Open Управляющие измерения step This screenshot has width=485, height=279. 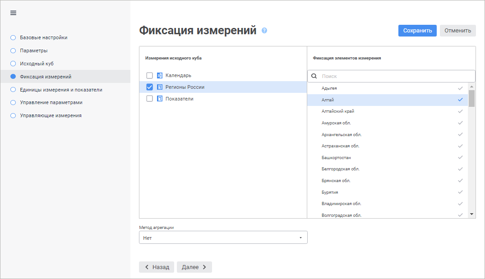click(51, 115)
